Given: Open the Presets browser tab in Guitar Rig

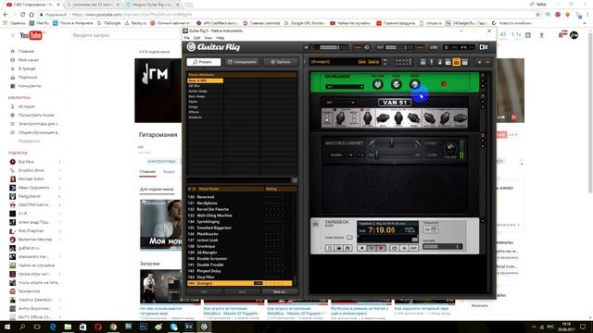Looking at the screenshot, I should pos(204,62).
